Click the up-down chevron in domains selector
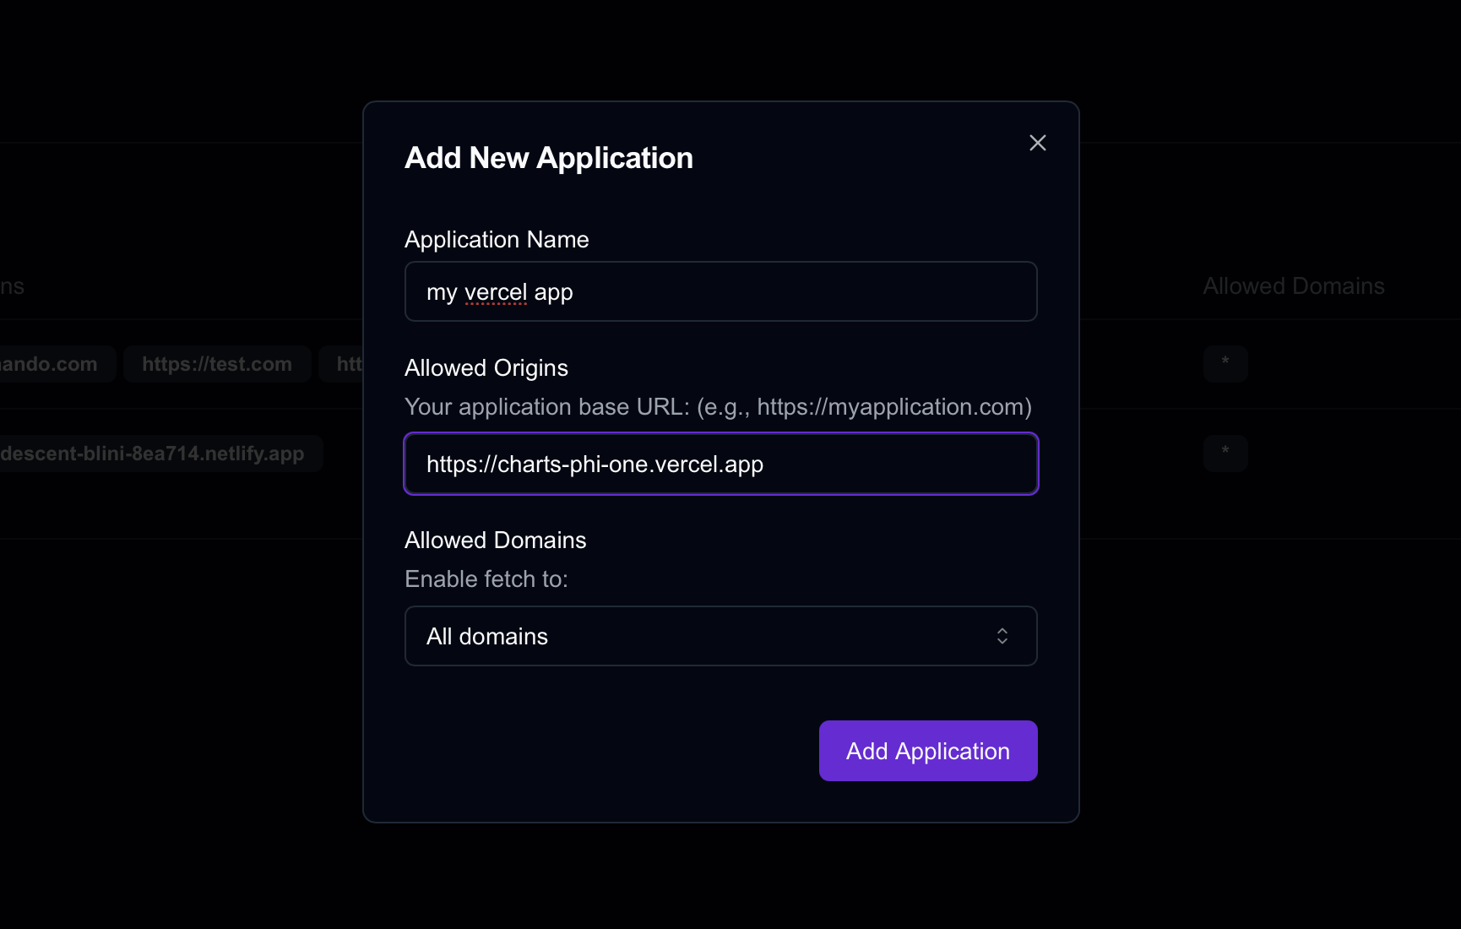Viewport: 1461px width, 929px height. (x=1002, y=636)
